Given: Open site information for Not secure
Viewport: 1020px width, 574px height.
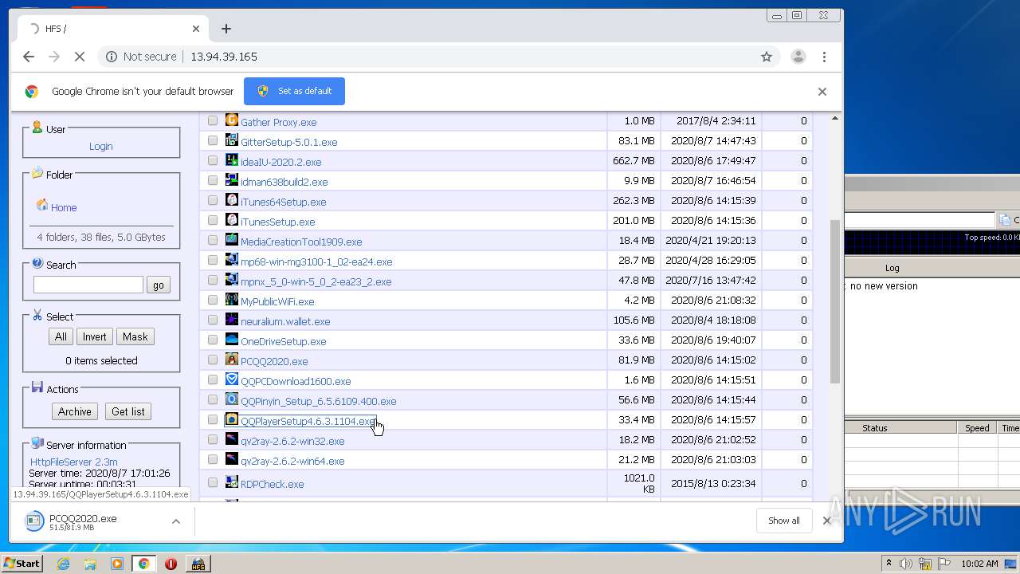Looking at the screenshot, I should (141, 57).
